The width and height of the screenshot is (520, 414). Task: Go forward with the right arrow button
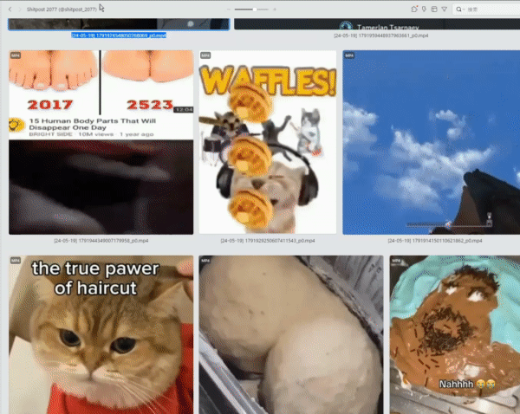click(x=20, y=10)
